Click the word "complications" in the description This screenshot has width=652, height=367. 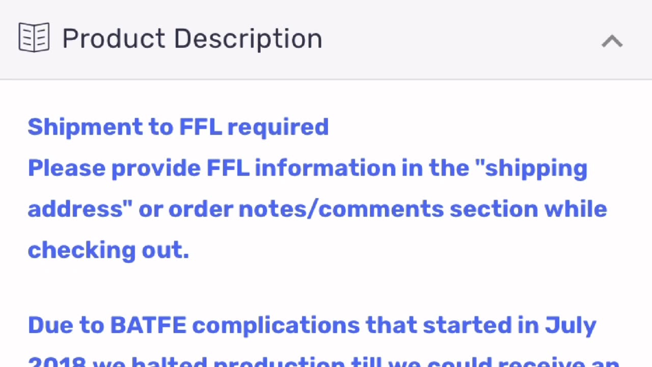[x=276, y=326]
